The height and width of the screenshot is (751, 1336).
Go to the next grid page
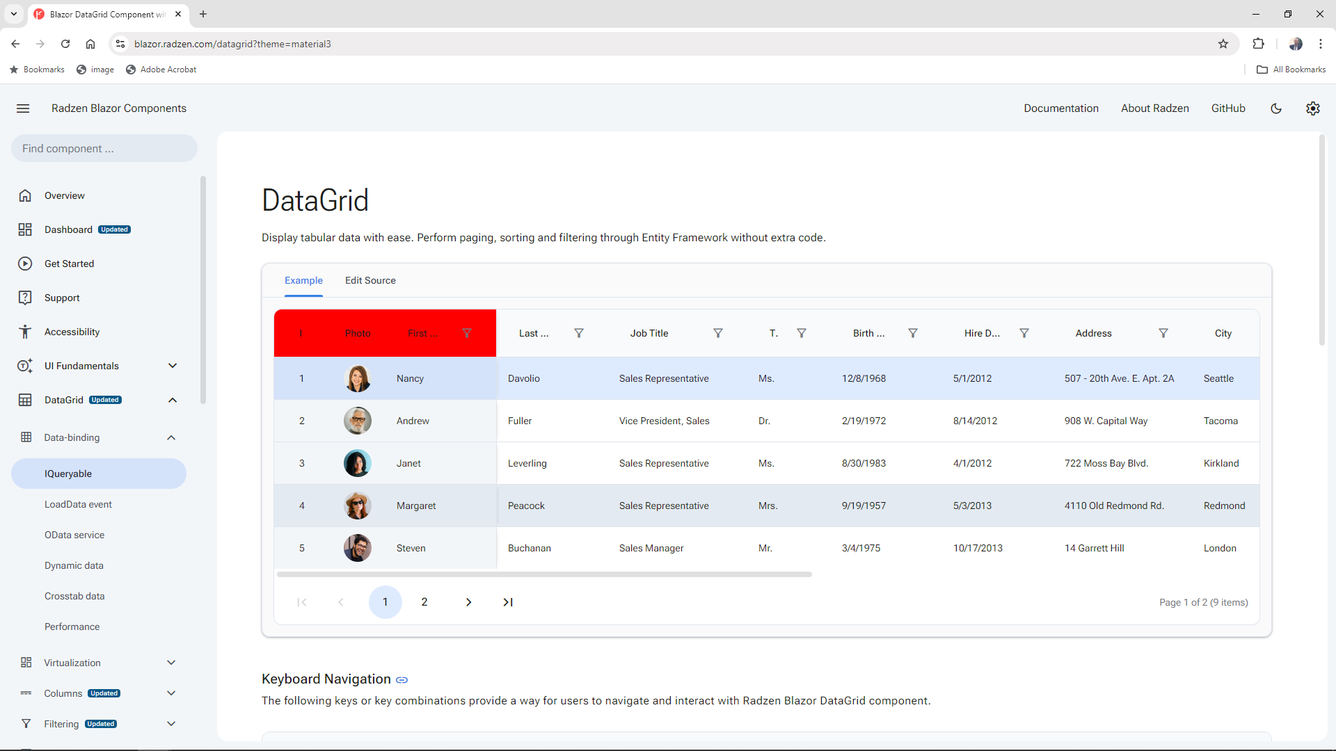click(x=468, y=602)
